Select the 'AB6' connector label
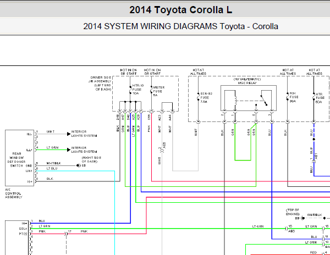This screenshot has width=330, height=255. [291, 231]
